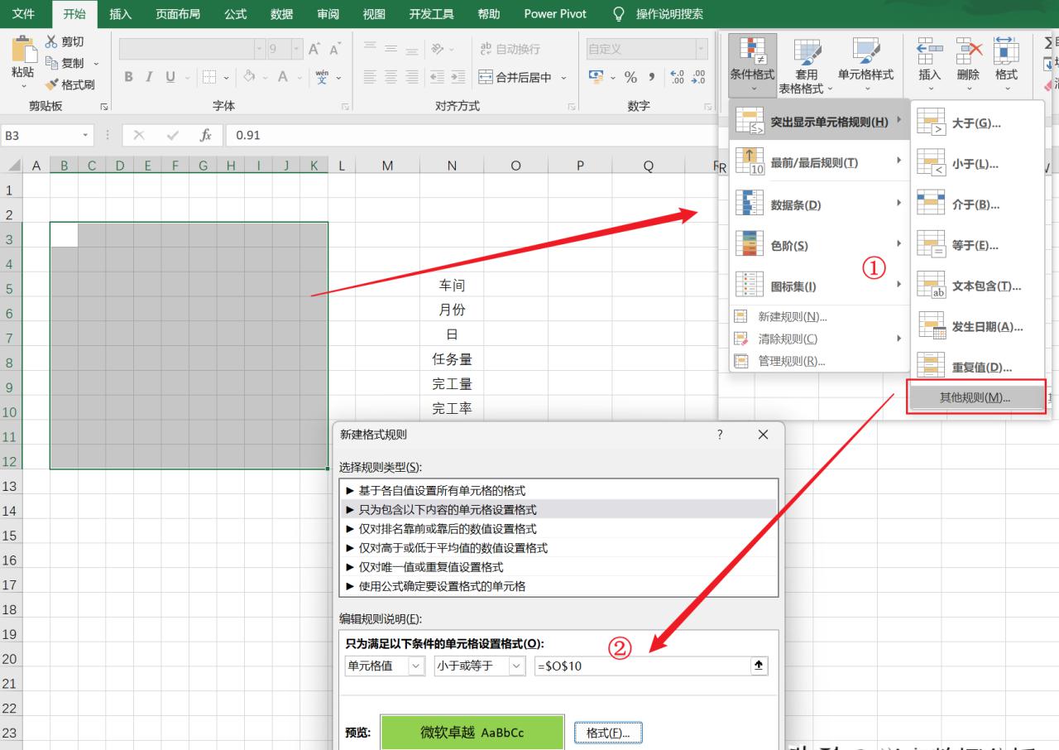1059x750 pixels.
Task: Open the Copy (复制) dropdown arrow
Action: tap(96, 63)
